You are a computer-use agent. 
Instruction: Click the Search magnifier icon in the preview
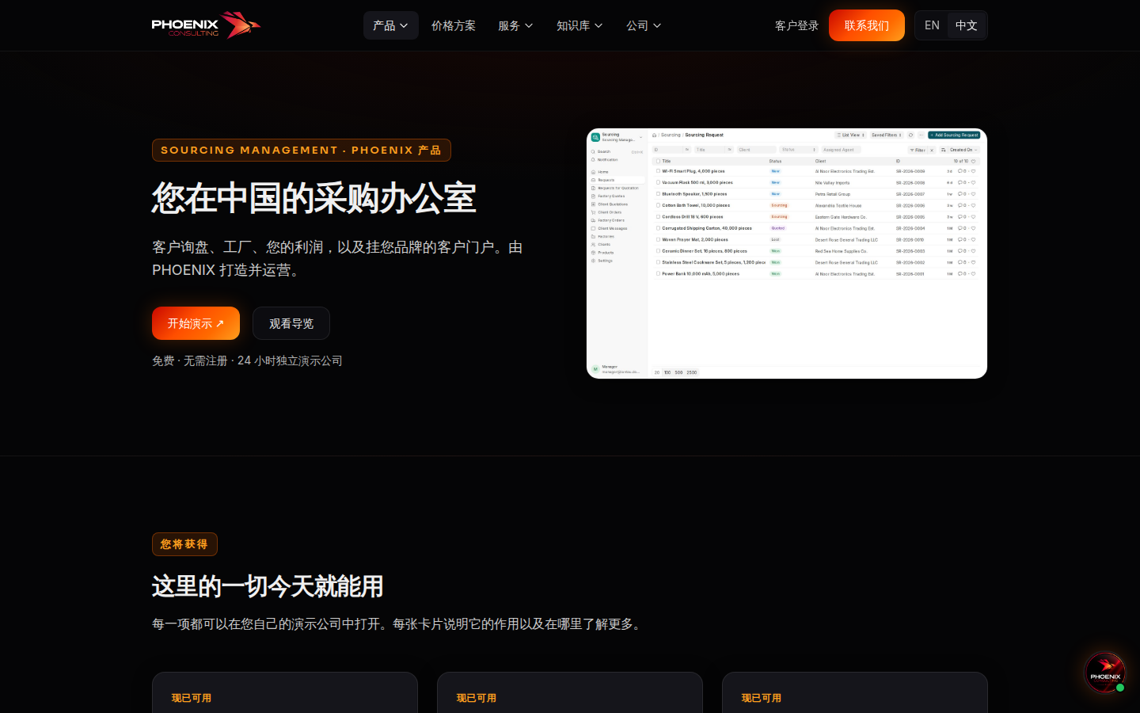coord(593,151)
